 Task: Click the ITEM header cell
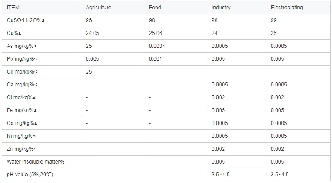coord(13,8)
